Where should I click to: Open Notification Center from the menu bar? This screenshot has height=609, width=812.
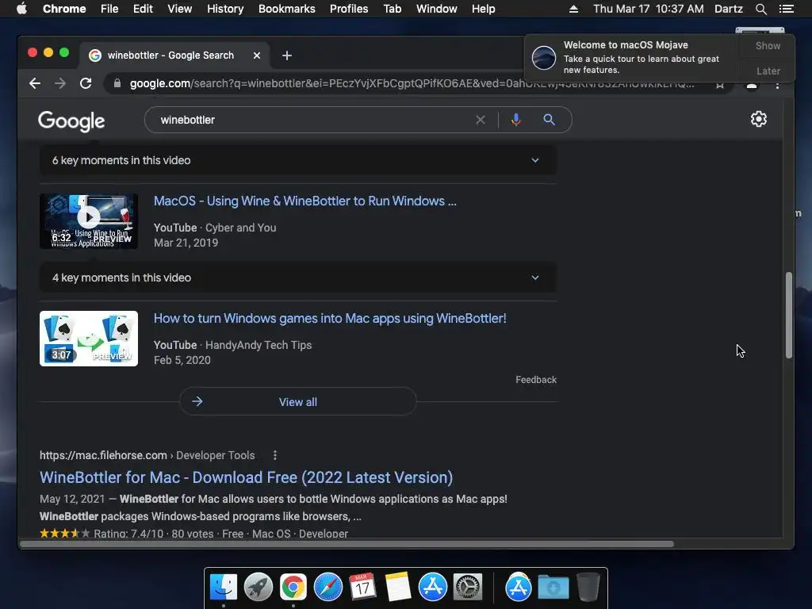(786, 9)
